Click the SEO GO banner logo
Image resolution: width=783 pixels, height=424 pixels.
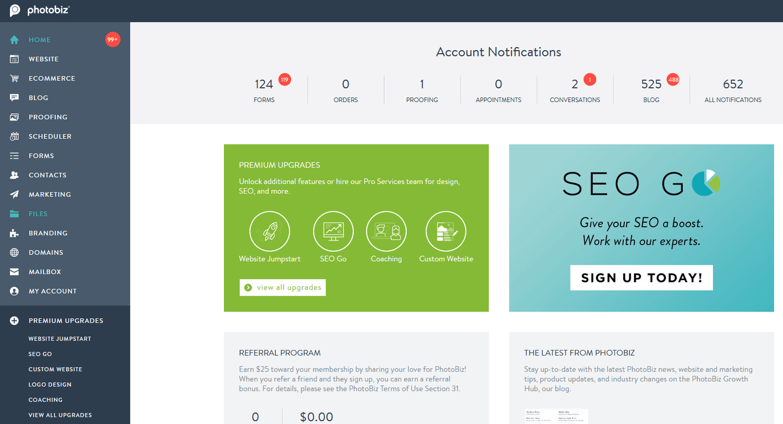tap(641, 183)
